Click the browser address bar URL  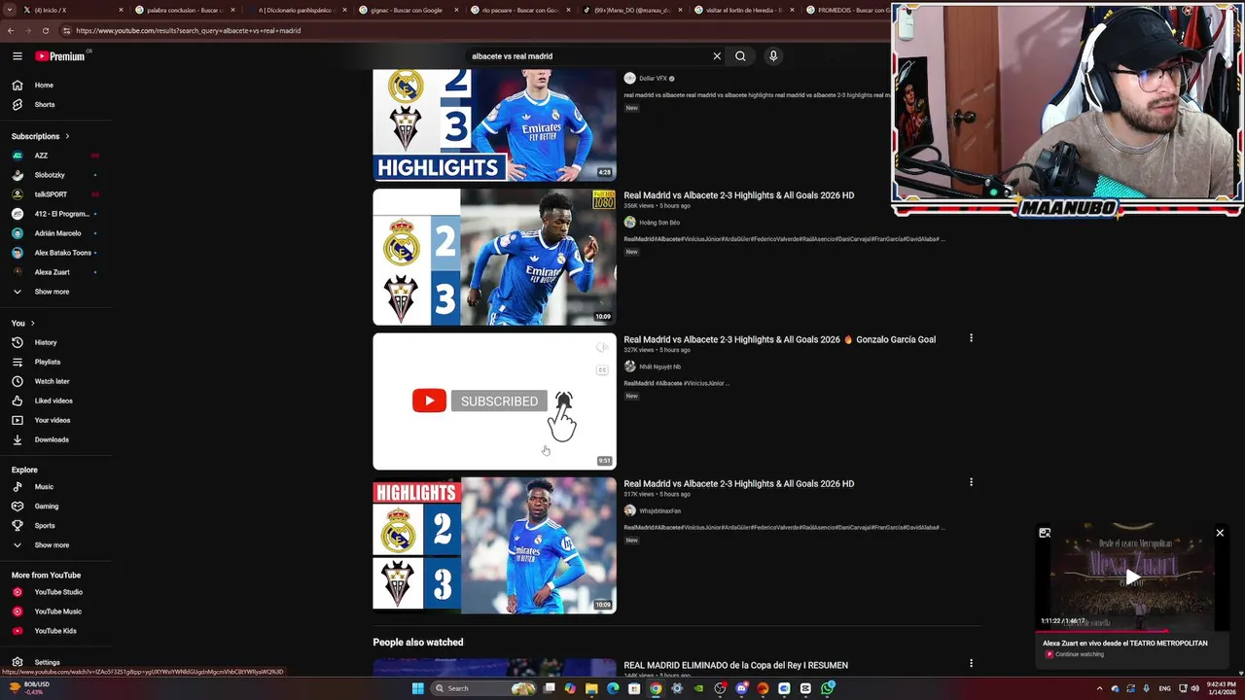(188, 30)
